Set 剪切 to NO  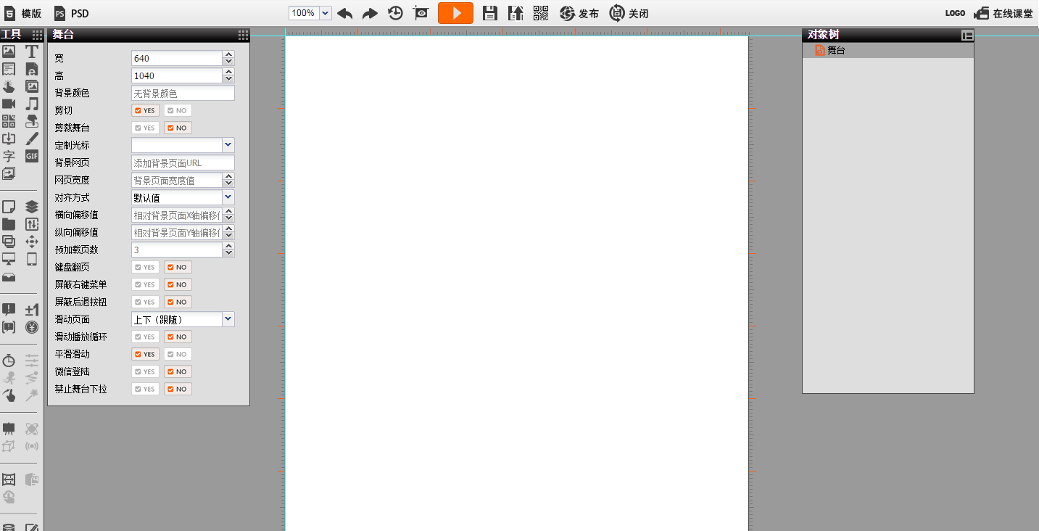coord(178,110)
